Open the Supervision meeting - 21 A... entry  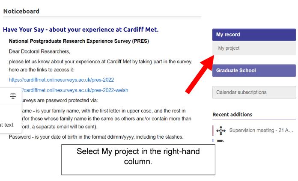(x=261, y=130)
